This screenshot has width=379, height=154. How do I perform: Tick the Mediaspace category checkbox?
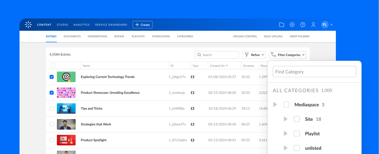click(286, 105)
